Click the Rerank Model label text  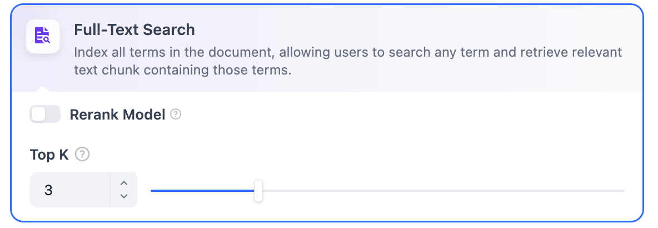click(118, 115)
